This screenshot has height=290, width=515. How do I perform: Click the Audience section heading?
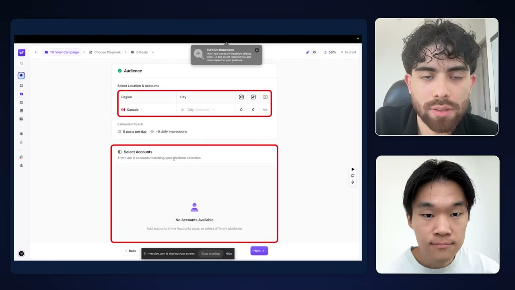pyautogui.click(x=133, y=71)
